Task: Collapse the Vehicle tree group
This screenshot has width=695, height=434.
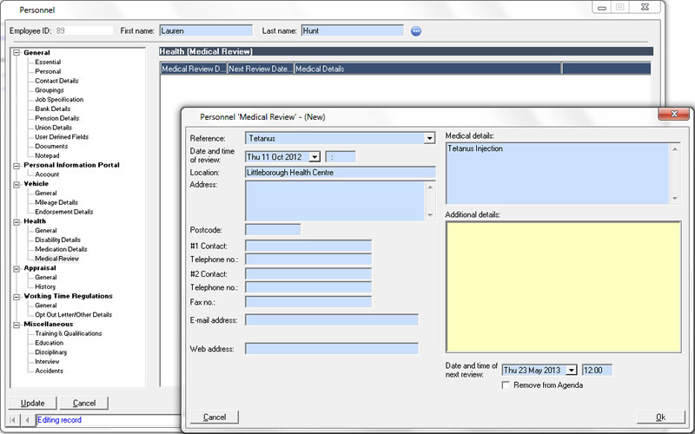Action: coord(17,184)
